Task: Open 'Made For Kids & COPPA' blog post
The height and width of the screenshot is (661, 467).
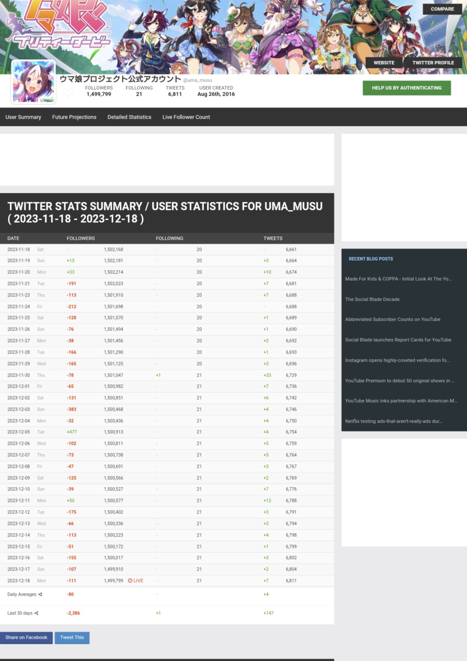Action: 398,279
